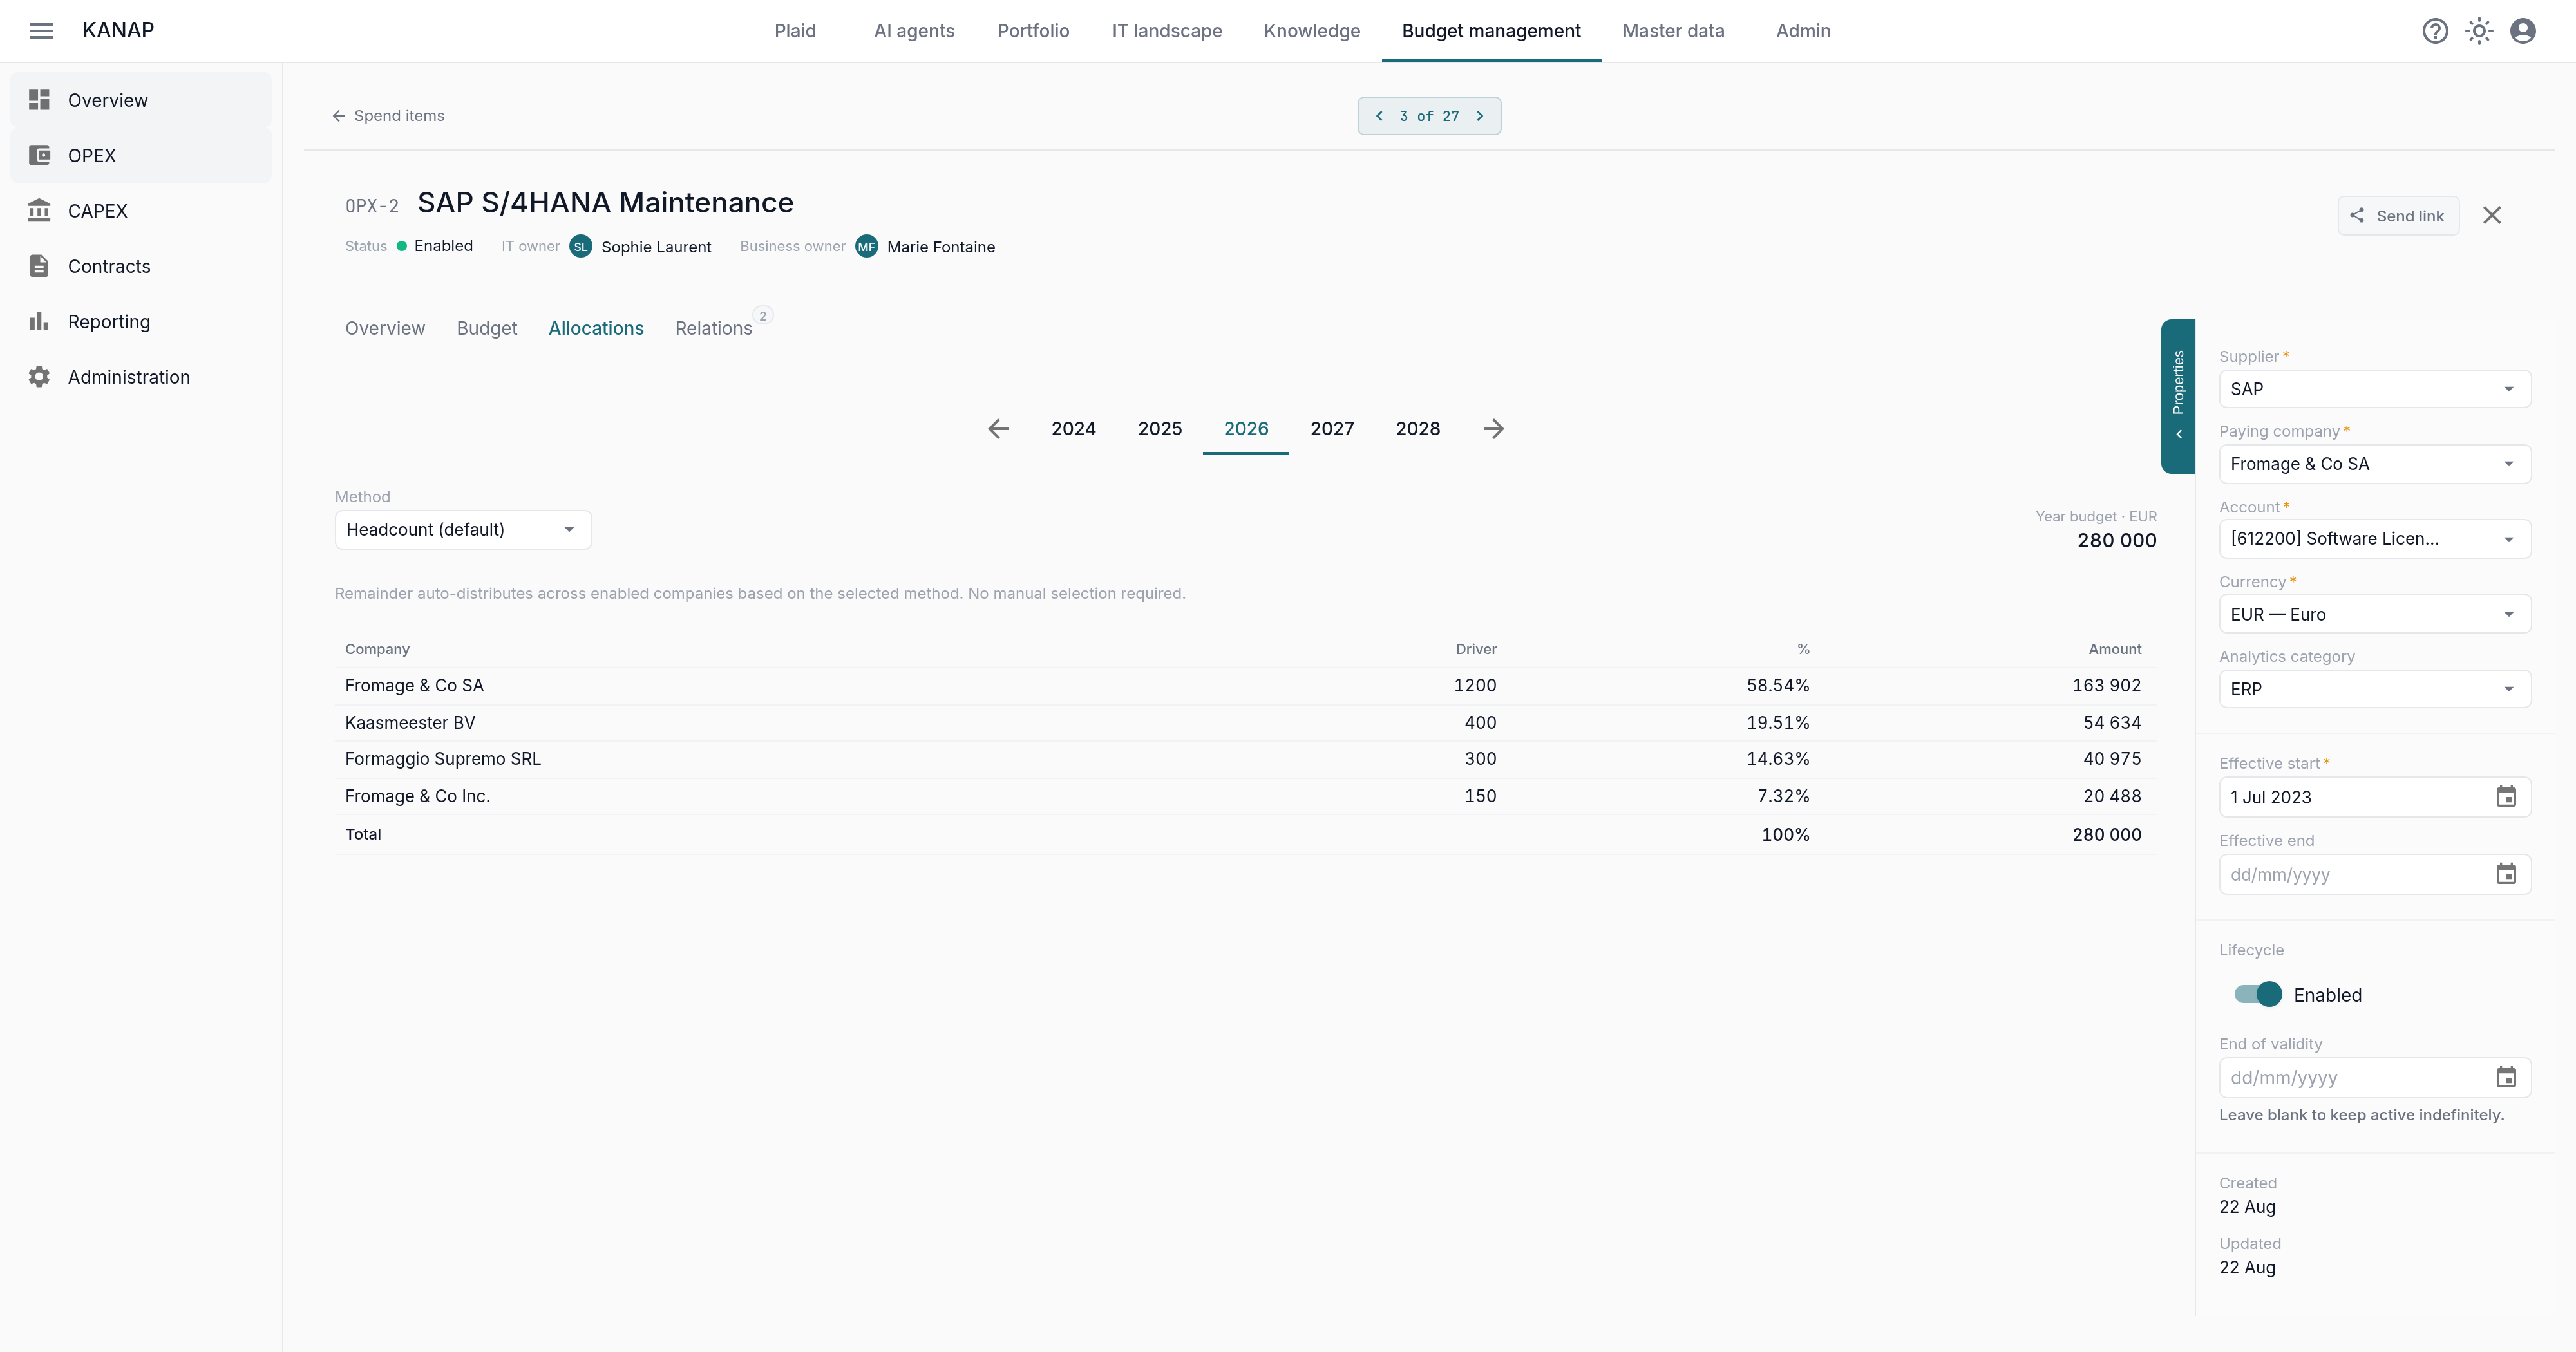Open Portfolio in top navigation
This screenshot has height=1352, width=2576.
[1033, 31]
